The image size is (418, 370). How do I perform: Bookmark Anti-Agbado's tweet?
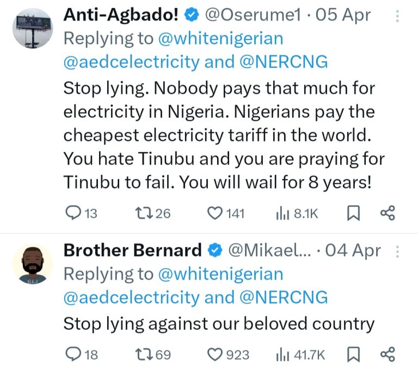[x=354, y=214]
